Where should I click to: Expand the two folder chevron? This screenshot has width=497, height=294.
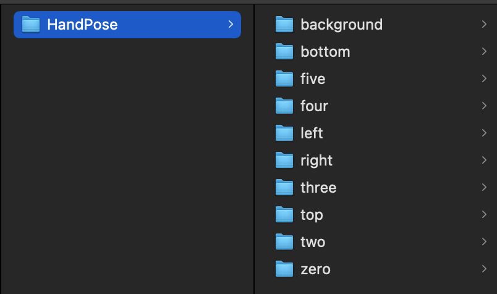click(483, 242)
